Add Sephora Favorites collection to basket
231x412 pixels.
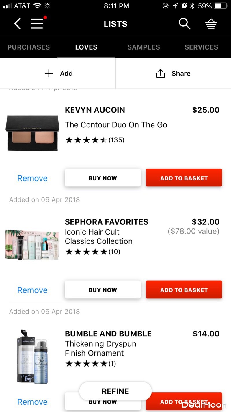coord(184,290)
